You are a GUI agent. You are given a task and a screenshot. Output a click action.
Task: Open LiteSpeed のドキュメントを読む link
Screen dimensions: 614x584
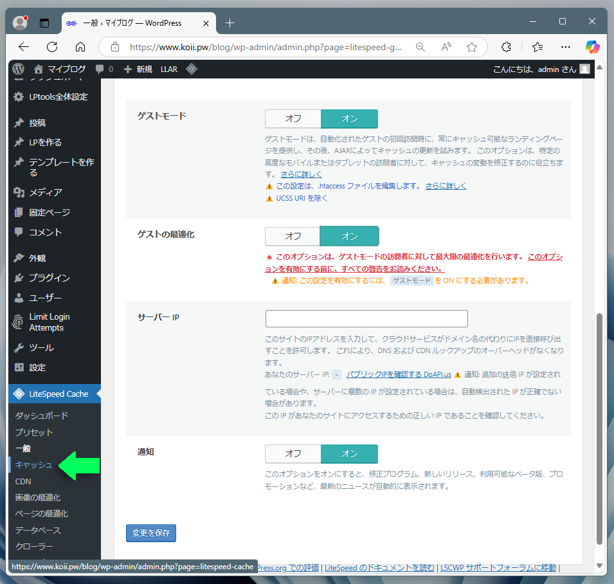tap(379, 567)
